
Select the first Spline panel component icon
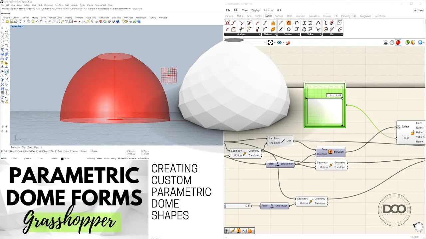pyautogui.click(x=304, y=23)
